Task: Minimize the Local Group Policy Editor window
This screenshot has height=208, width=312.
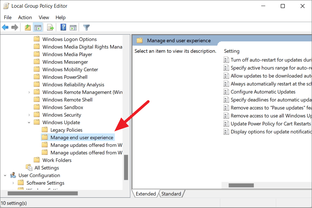Action: pos(263,6)
